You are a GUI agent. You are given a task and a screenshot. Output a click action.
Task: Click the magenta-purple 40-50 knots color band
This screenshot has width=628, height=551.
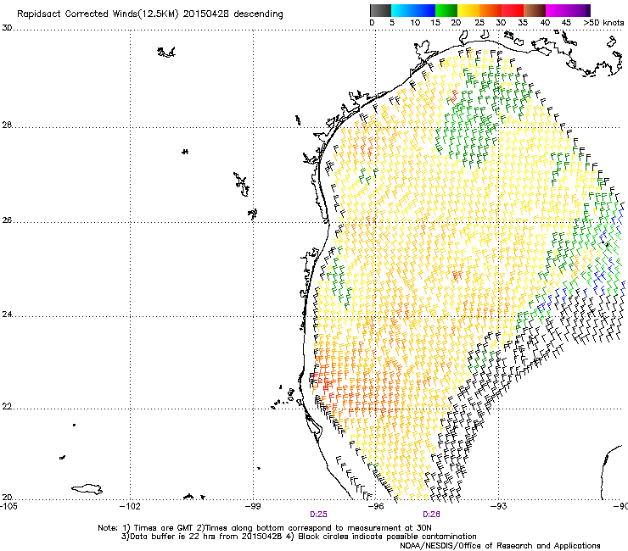pos(568,10)
